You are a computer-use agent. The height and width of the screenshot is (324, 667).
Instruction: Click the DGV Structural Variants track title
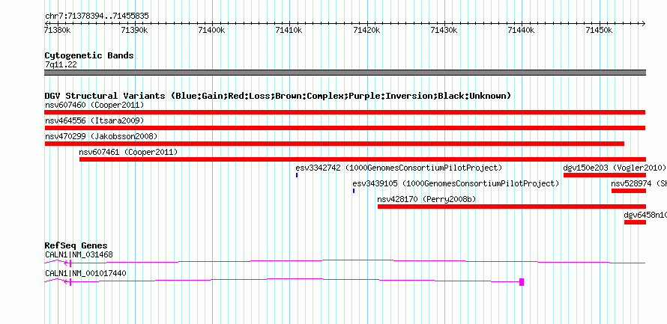click(277, 96)
